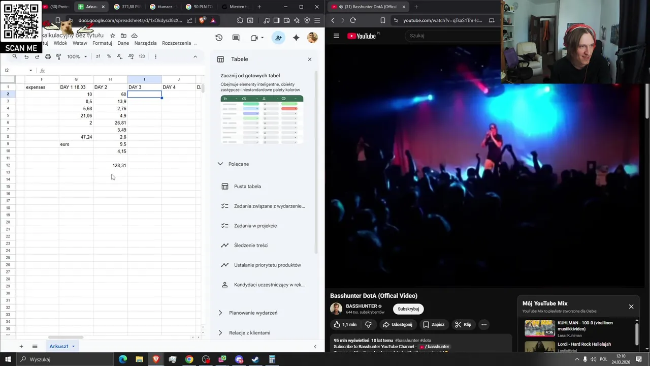Select cell containing 47,24
This screenshot has height=366, width=650.
[x=76, y=137]
